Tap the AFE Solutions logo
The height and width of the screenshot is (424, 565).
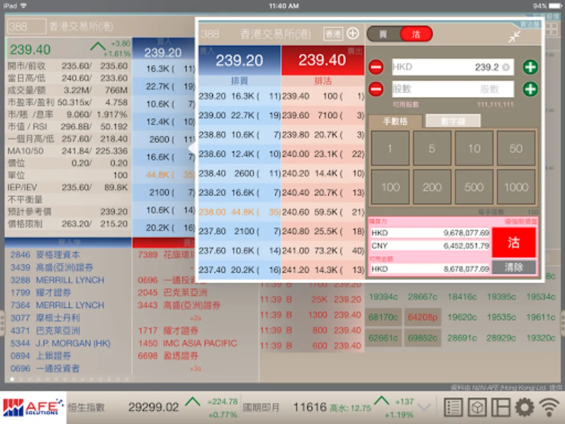[33, 408]
